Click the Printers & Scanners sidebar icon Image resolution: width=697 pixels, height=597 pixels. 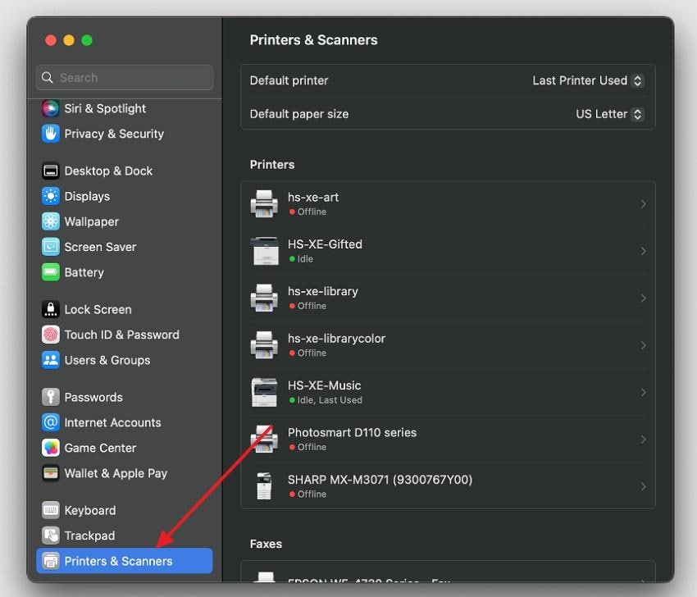tap(50, 561)
